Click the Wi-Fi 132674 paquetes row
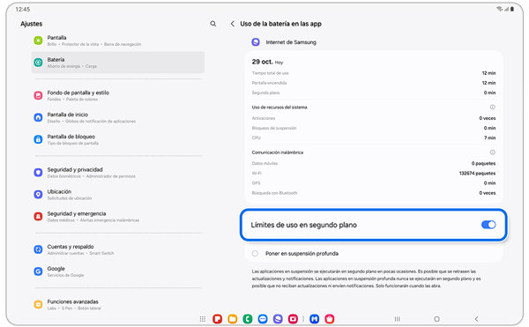Viewport: 529px width, 327px height. point(374,174)
